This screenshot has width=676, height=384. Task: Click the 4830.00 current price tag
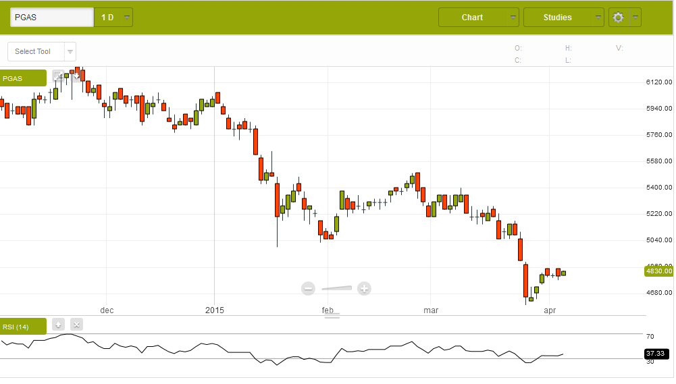click(659, 271)
